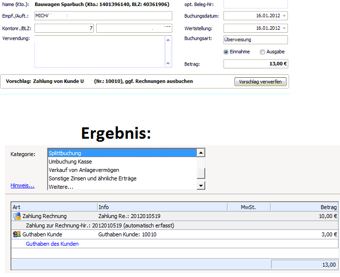Click the Betrag column header

(304, 207)
